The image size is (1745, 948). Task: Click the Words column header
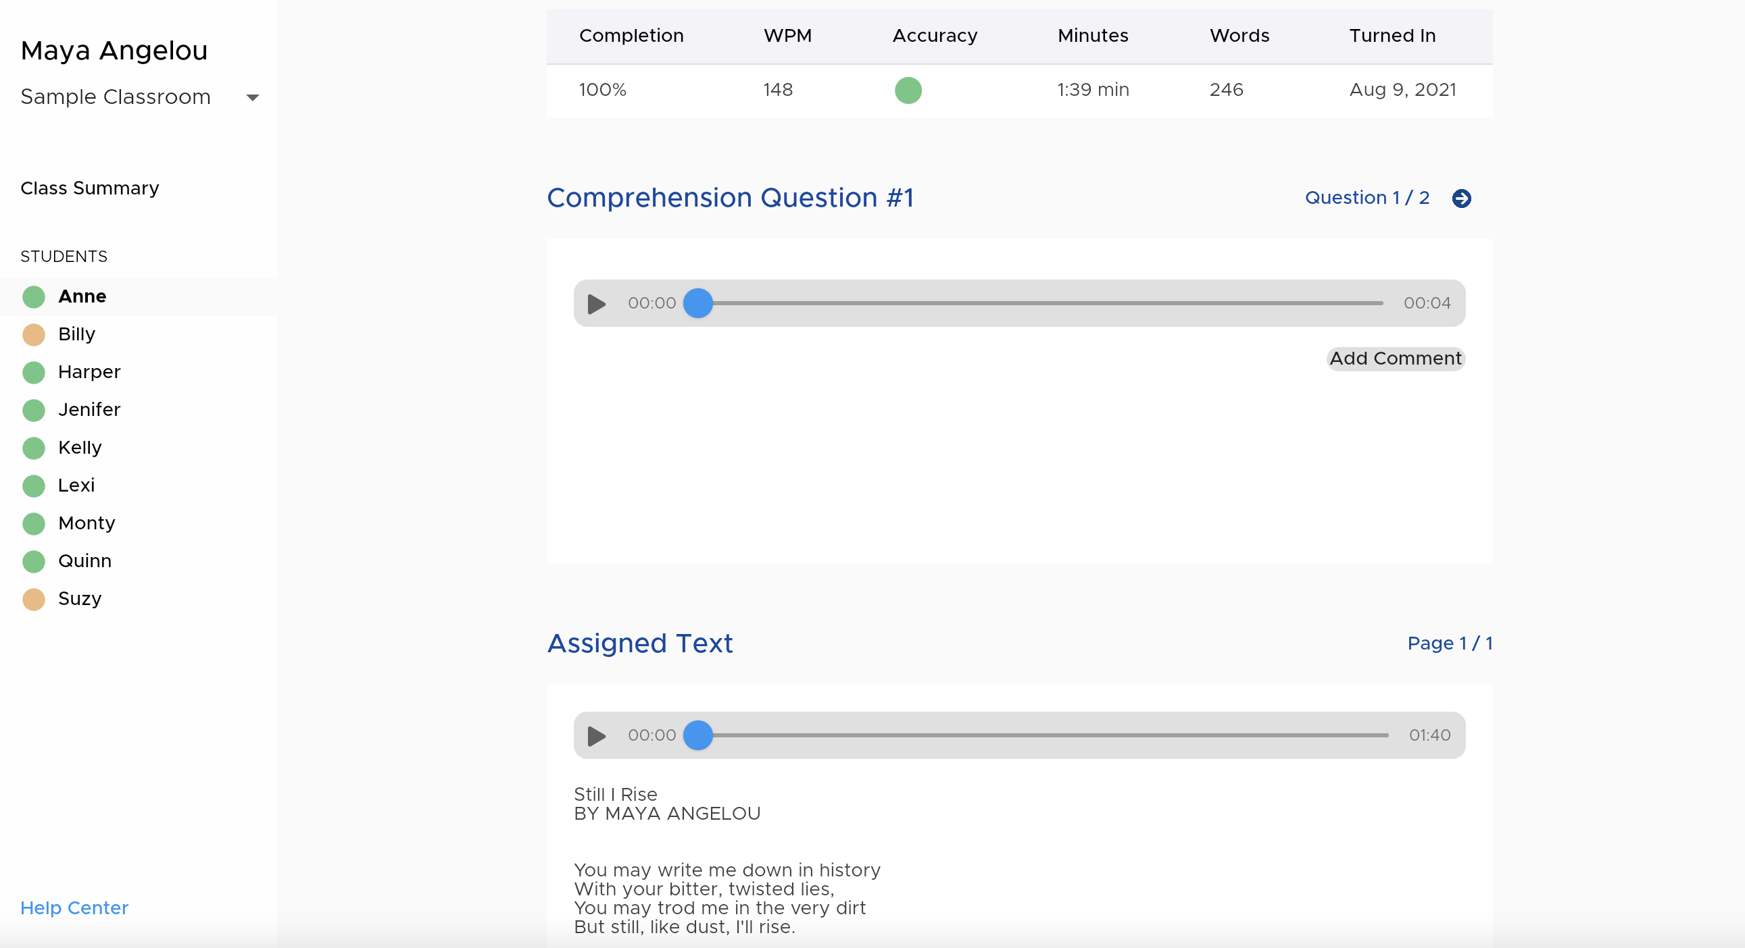pyautogui.click(x=1239, y=36)
